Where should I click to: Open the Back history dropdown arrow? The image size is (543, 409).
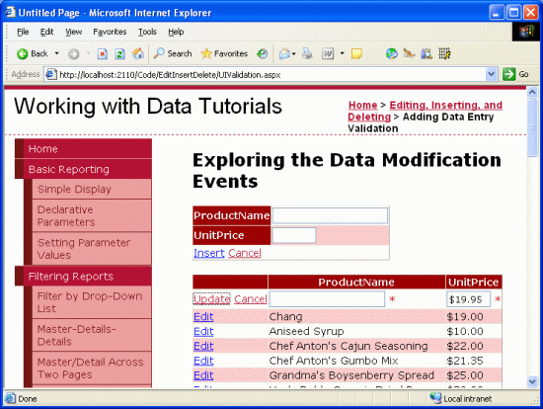point(57,53)
